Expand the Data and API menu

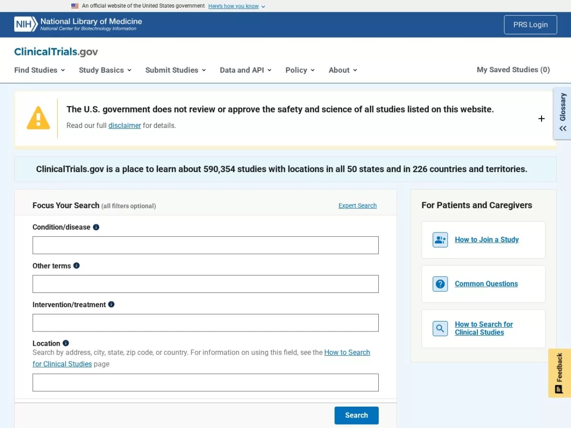pos(246,70)
